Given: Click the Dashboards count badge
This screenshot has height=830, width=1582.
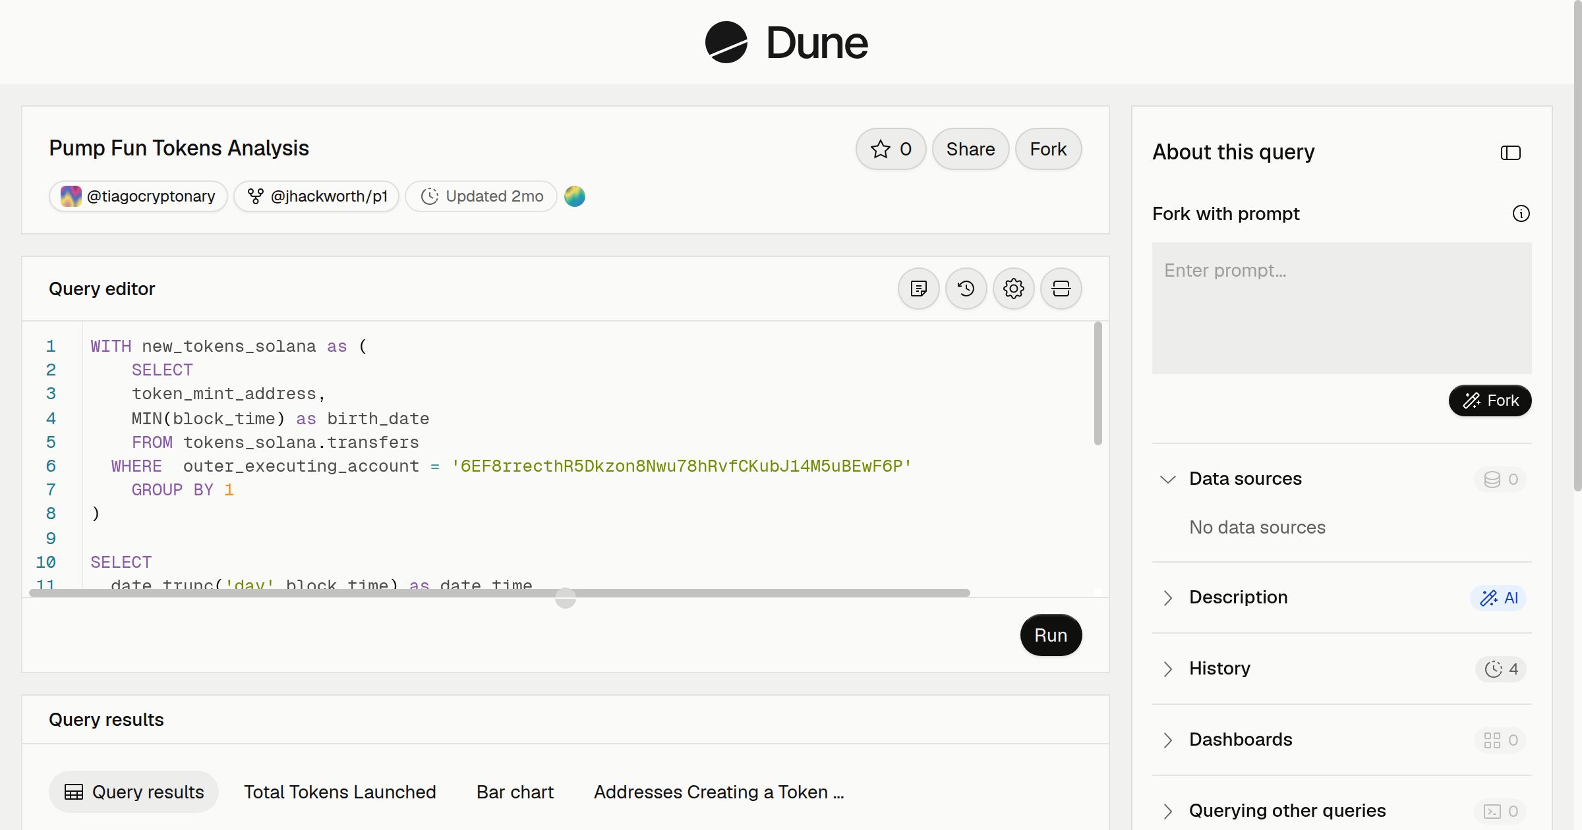Looking at the screenshot, I should (x=1501, y=740).
